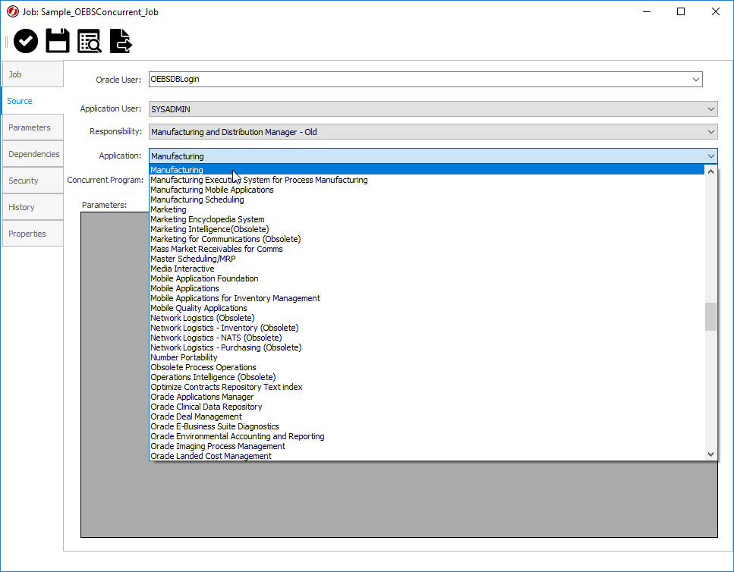Choose Media Interactive
The height and width of the screenshot is (572, 734).
427,269
